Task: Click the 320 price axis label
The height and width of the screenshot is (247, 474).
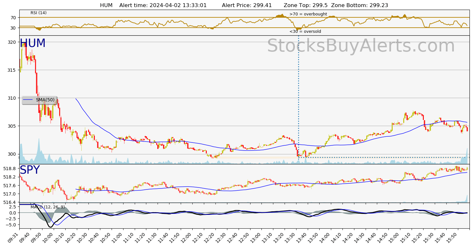Action: [x=13, y=42]
